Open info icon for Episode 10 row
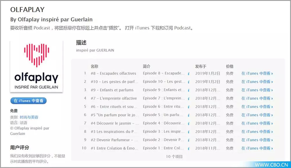 (x=189, y=82)
